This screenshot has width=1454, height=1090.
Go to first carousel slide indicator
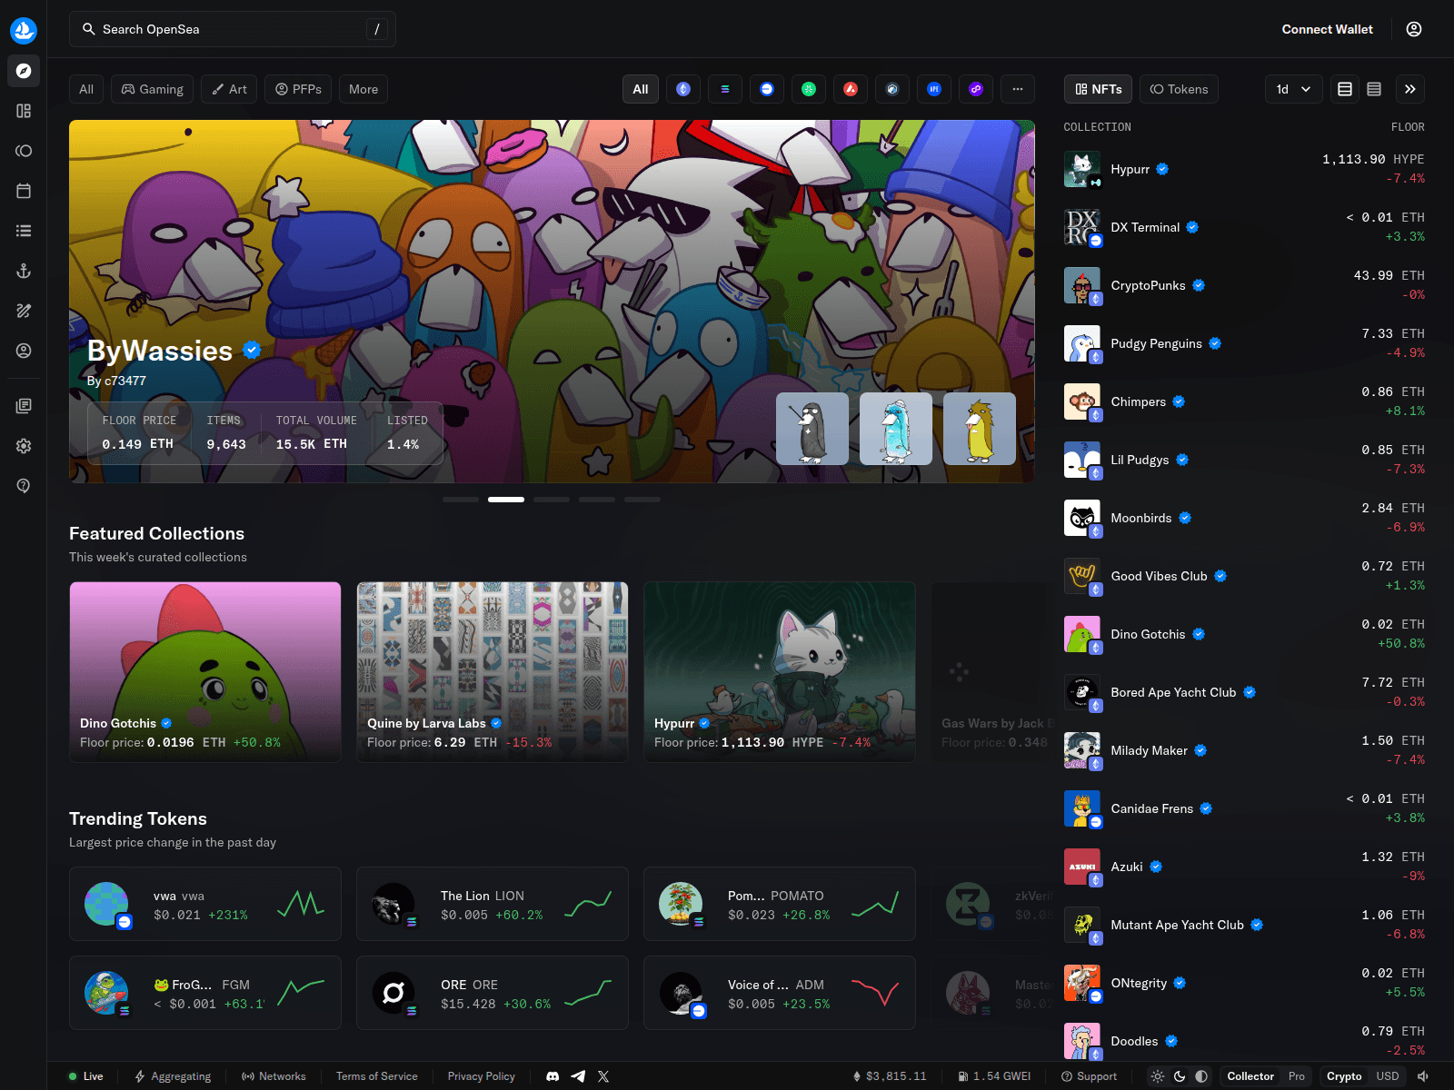pyautogui.click(x=461, y=500)
